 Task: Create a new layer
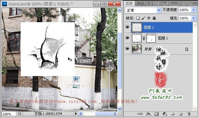(181, 114)
